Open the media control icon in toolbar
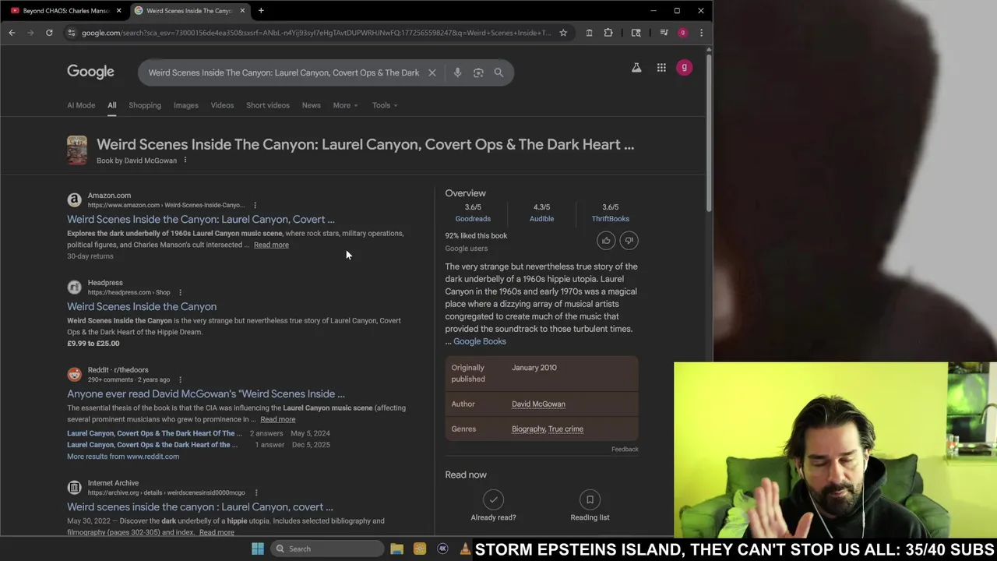This screenshot has height=561, width=997. point(664,33)
